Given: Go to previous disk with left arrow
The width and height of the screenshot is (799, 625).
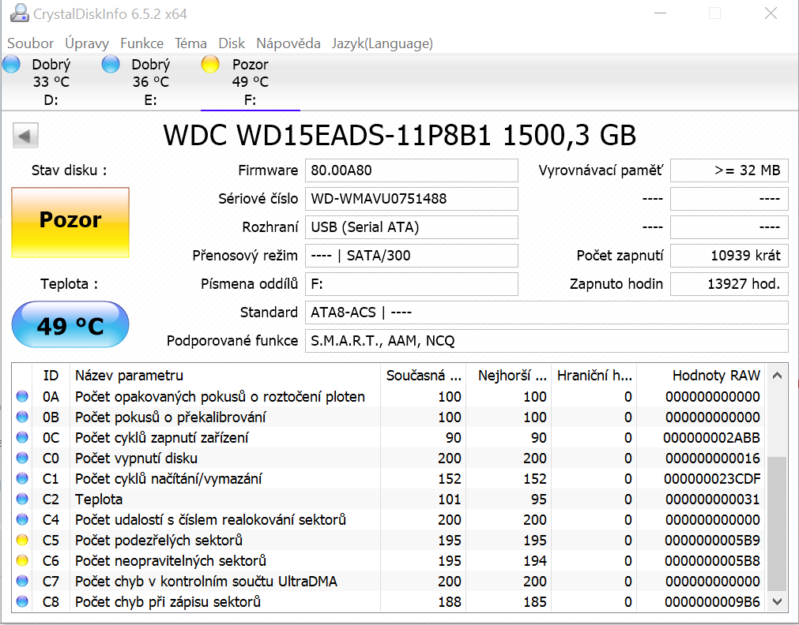Looking at the screenshot, I should click(25, 136).
